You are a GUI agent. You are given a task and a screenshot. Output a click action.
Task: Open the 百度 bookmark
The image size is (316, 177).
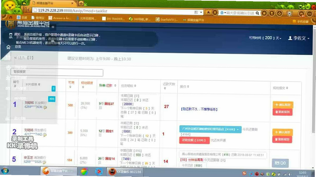coord(22,17)
